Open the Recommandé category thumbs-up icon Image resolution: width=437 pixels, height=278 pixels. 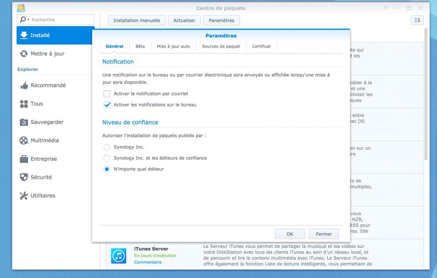24,86
